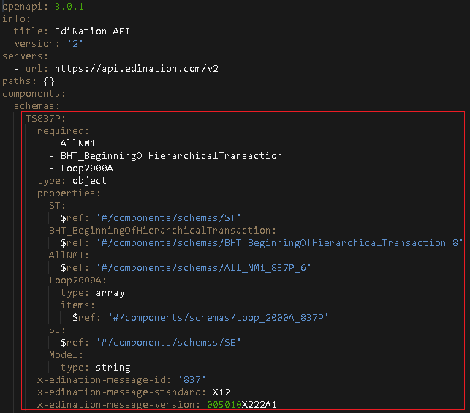Image resolution: width=470 pixels, height=413 pixels.
Task: Click the Loop_2000A_837P schema reference
Action: (219, 318)
